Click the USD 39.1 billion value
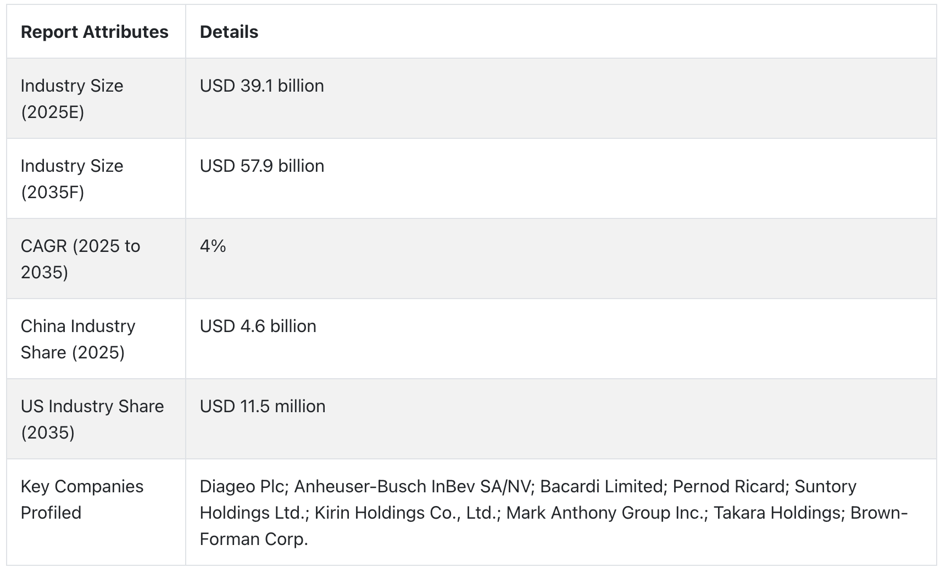The width and height of the screenshot is (946, 573). (x=261, y=86)
